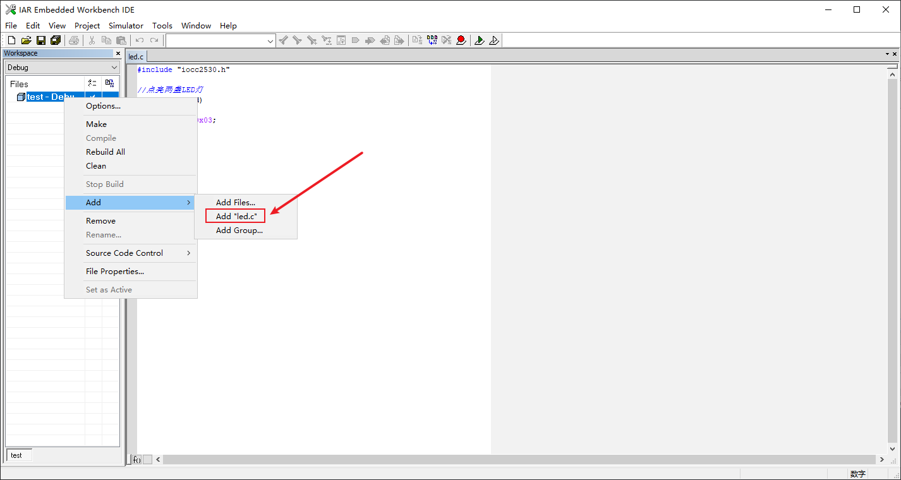This screenshot has height=480, width=901.
Task: Trigger Undo using its toolbar icon
Action: tap(138, 40)
